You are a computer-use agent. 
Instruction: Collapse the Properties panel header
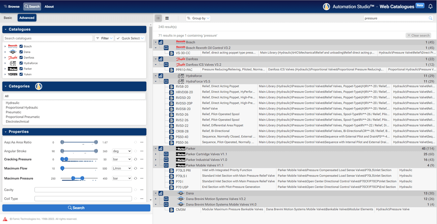(x=74, y=132)
